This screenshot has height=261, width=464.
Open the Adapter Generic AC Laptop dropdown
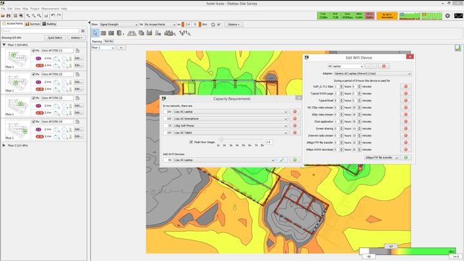coord(372,73)
